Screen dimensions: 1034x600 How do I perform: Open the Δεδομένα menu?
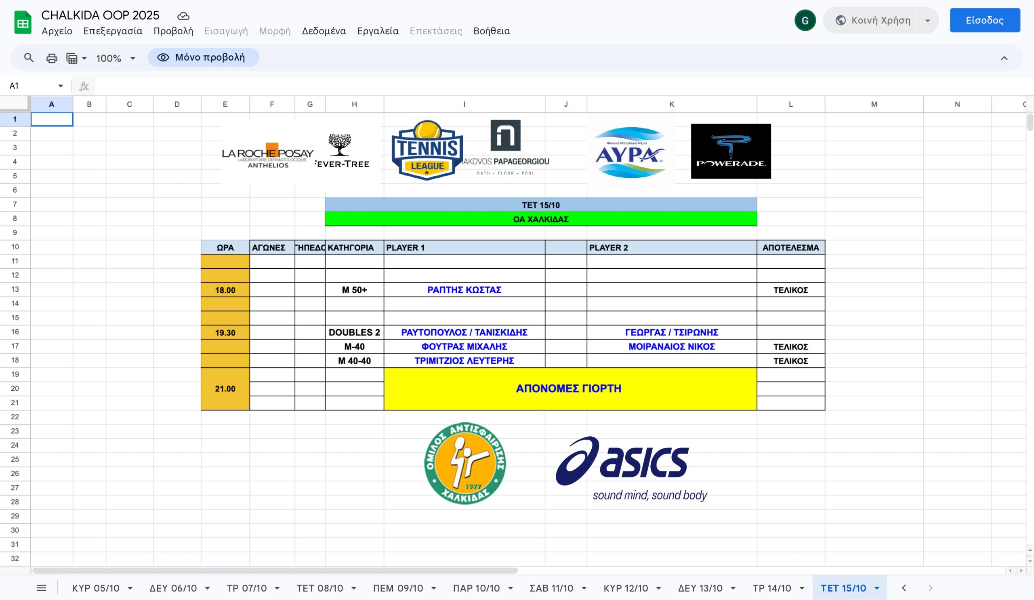tap(324, 31)
